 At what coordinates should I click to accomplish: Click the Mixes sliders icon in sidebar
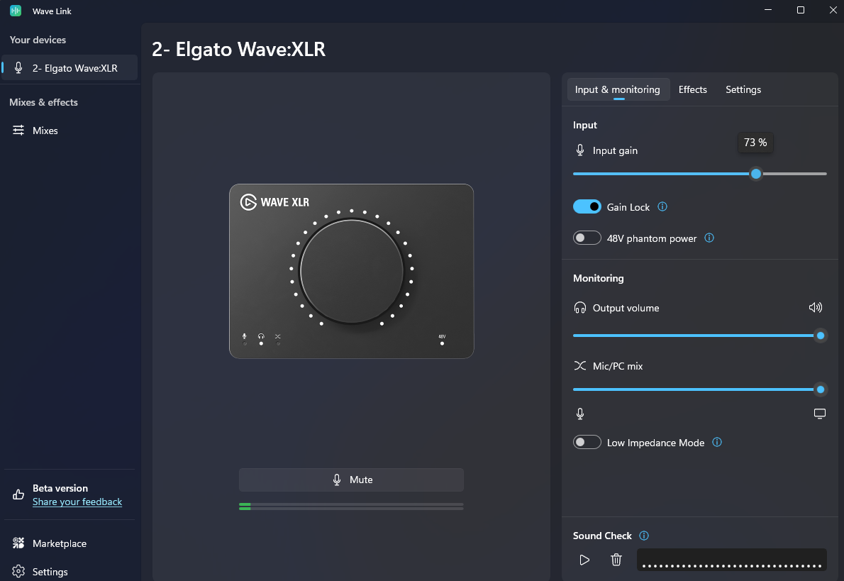point(18,131)
